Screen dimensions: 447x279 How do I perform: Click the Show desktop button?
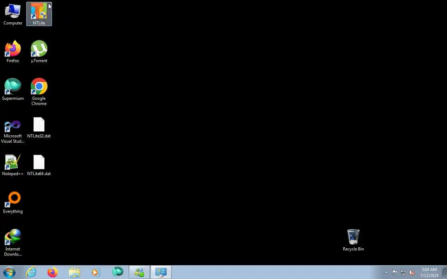pos(444,272)
